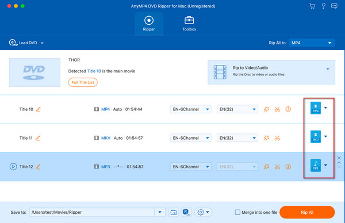Click the MP4 format label of Title 10
The image size is (345, 223).
coord(105,109)
